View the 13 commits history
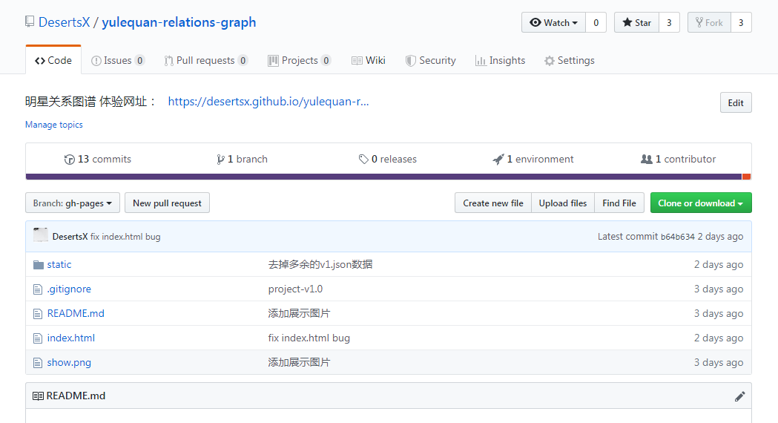This screenshot has height=423, width=778. [98, 159]
